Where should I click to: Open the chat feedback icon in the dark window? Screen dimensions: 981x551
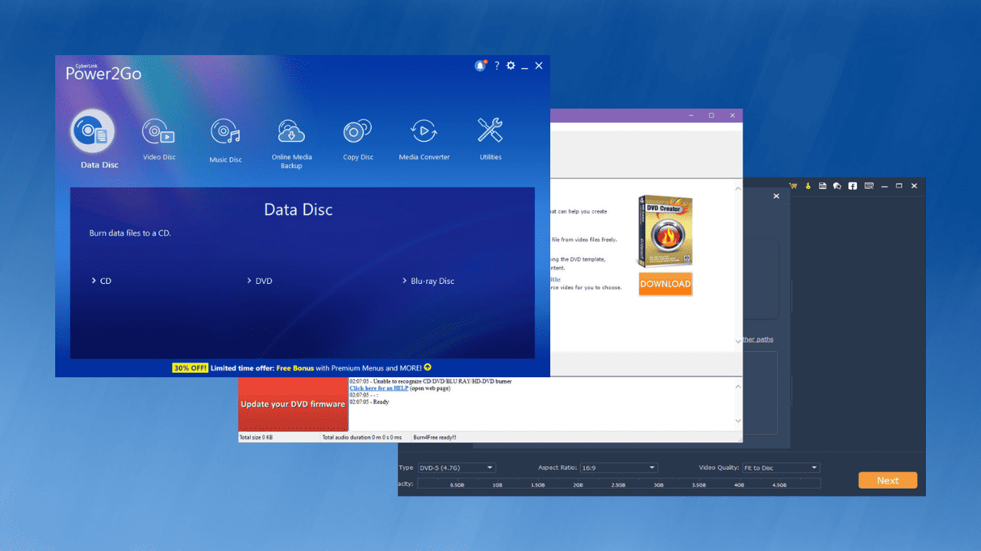coord(837,185)
